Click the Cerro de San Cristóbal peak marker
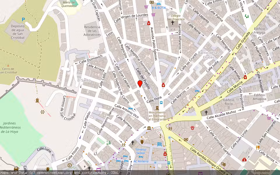 click(x=8, y=65)
